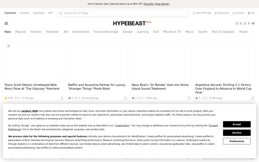Click the fire icon on Navy Blue article
Viewport: 259px width, 162px height.
coord(133,98)
